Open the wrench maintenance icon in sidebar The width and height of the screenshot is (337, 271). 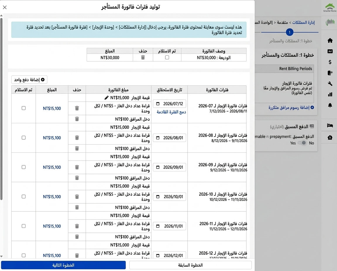click(330, 84)
